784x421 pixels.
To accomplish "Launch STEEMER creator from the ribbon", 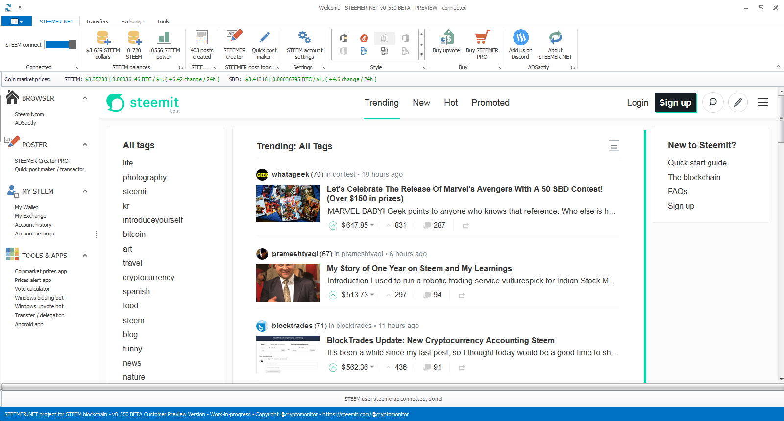I will point(234,45).
